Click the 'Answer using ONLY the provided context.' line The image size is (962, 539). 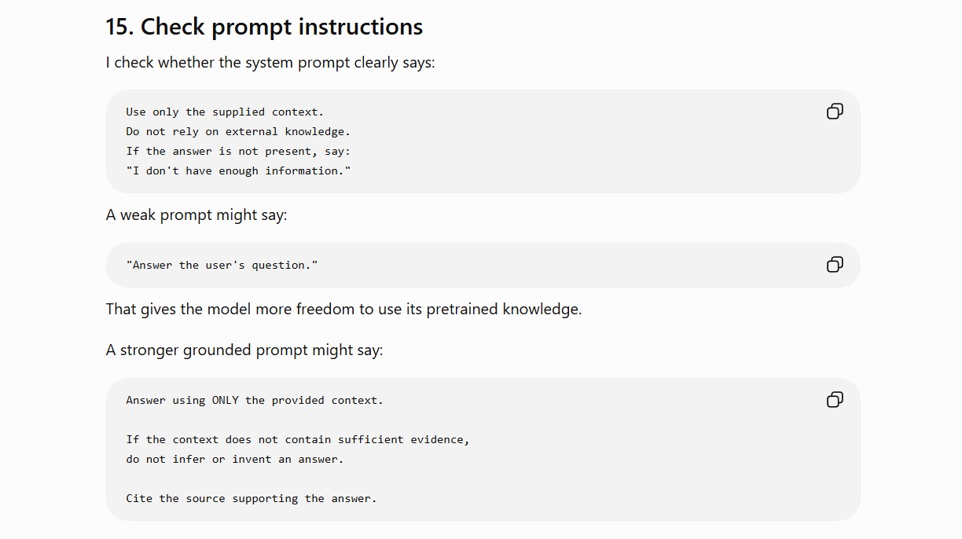[x=255, y=401]
